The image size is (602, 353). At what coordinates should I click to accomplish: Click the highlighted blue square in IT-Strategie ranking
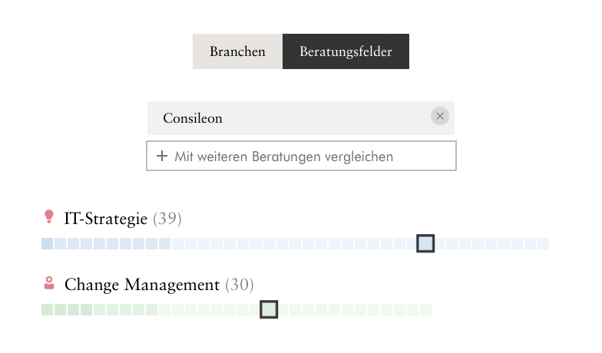click(425, 243)
